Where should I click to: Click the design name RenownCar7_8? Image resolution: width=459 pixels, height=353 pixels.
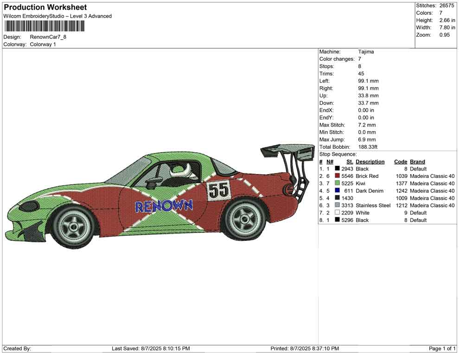[x=48, y=37]
